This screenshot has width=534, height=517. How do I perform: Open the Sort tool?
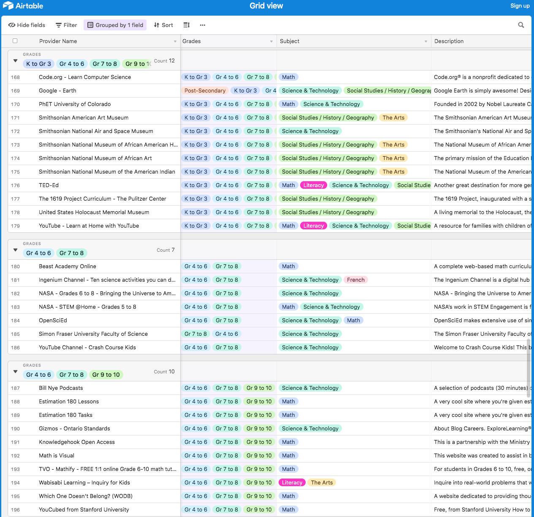click(163, 25)
